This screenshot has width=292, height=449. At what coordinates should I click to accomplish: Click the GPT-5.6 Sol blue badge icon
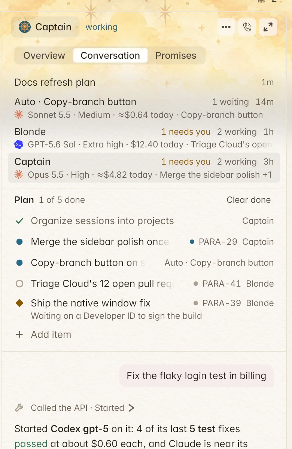tap(19, 144)
